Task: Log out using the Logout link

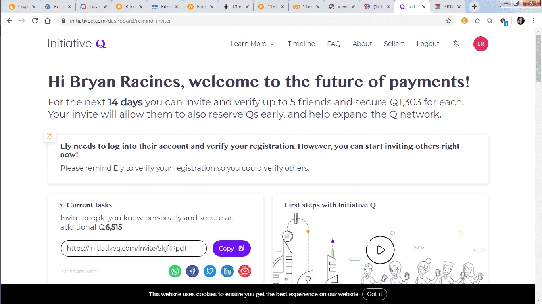Action: coord(428,44)
